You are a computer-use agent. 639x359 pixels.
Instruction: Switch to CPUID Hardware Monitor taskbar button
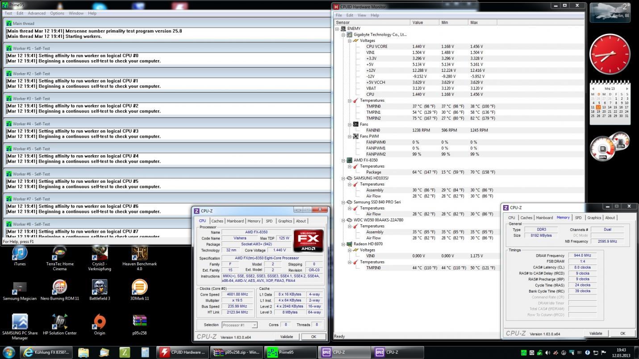[184, 352]
